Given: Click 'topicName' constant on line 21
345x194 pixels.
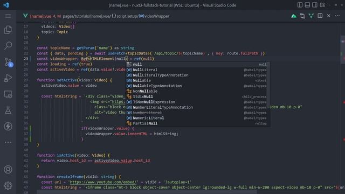Looking at the screenshot, I should [60, 48].
